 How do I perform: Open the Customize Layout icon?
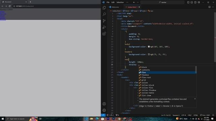[x=199, y=2]
